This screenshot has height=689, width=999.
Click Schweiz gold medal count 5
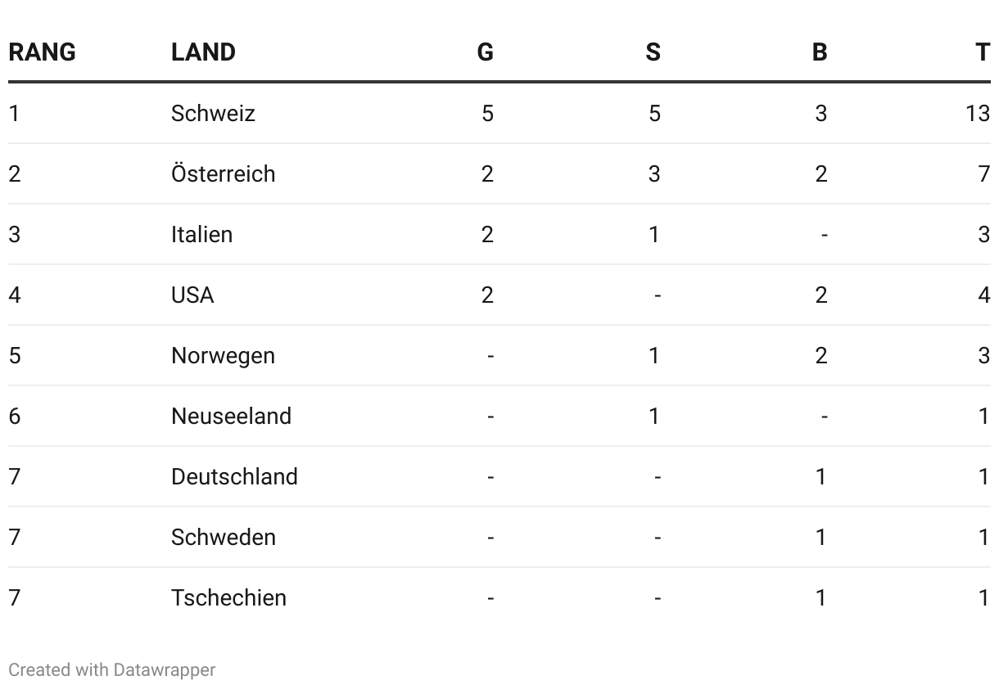487,113
